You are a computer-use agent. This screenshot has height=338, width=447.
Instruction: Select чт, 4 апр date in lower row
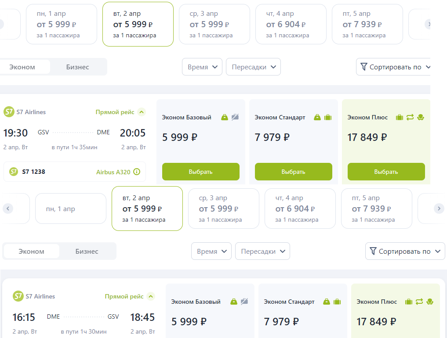(x=300, y=209)
